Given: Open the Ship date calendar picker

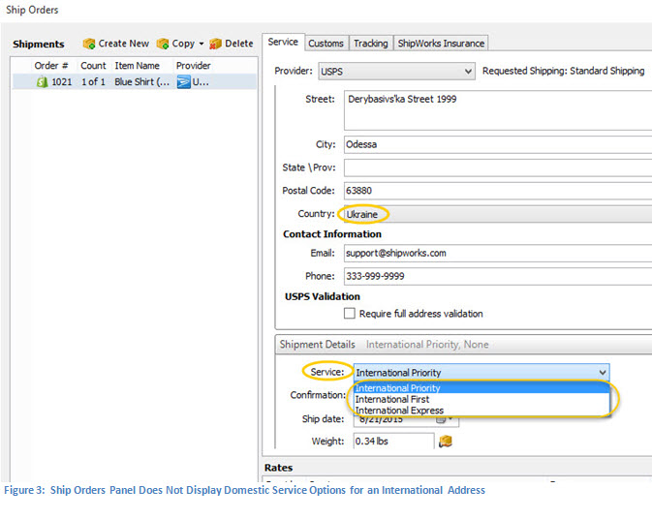Looking at the screenshot, I should [442, 419].
